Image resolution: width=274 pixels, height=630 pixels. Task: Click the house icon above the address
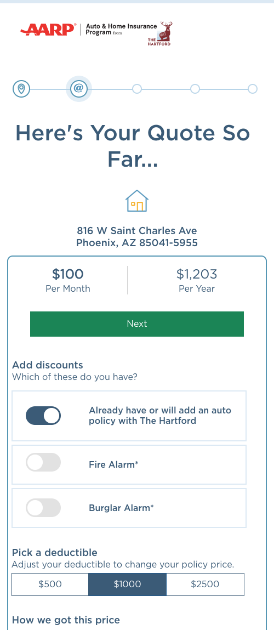[x=137, y=201]
